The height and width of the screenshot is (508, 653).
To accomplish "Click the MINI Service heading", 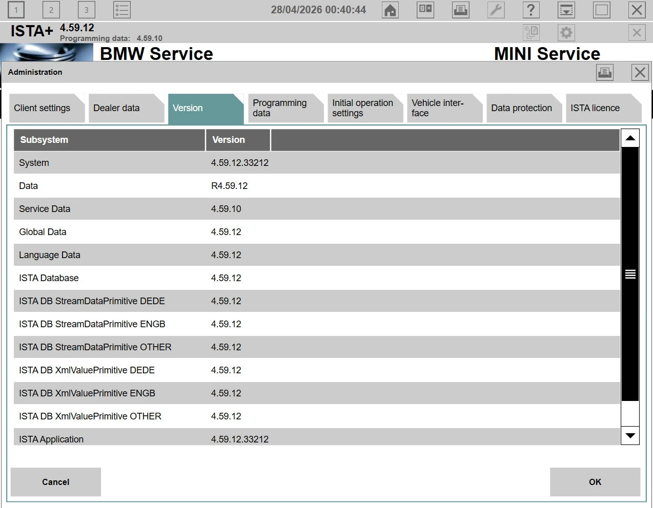I will [x=547, y=54].
